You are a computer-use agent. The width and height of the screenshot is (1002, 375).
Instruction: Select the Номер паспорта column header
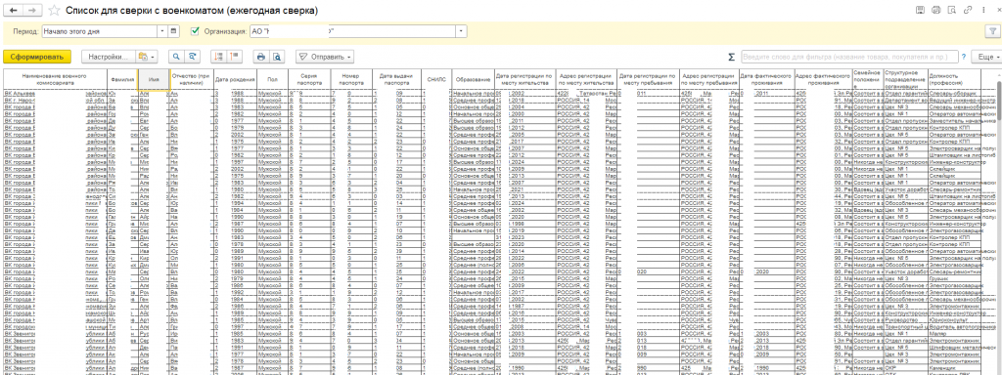point(350,80)
